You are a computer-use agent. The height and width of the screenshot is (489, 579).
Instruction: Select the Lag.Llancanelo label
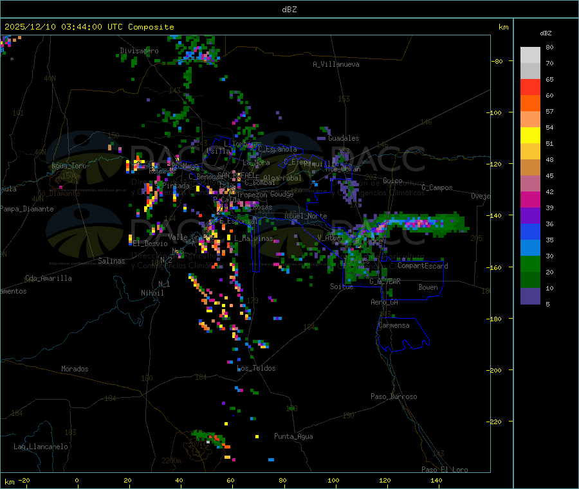tap(41, 447)
